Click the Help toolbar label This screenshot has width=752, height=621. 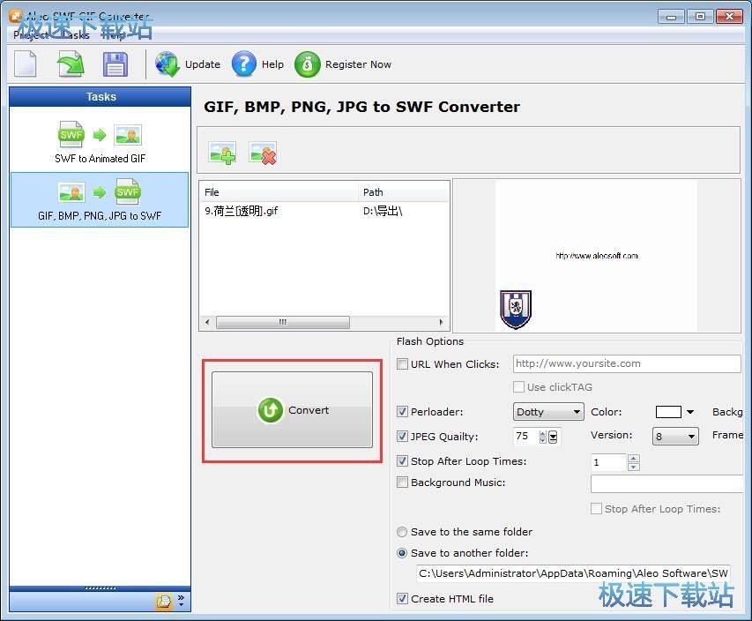272,64
